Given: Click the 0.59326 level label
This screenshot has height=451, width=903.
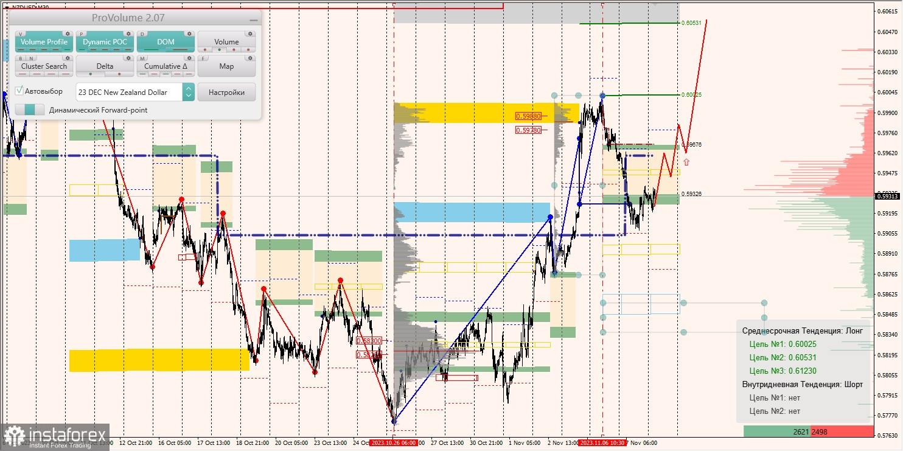Looking at the screenshot, I should tap(691, 194).
